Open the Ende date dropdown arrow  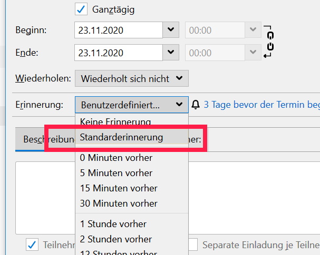point(171,52)
